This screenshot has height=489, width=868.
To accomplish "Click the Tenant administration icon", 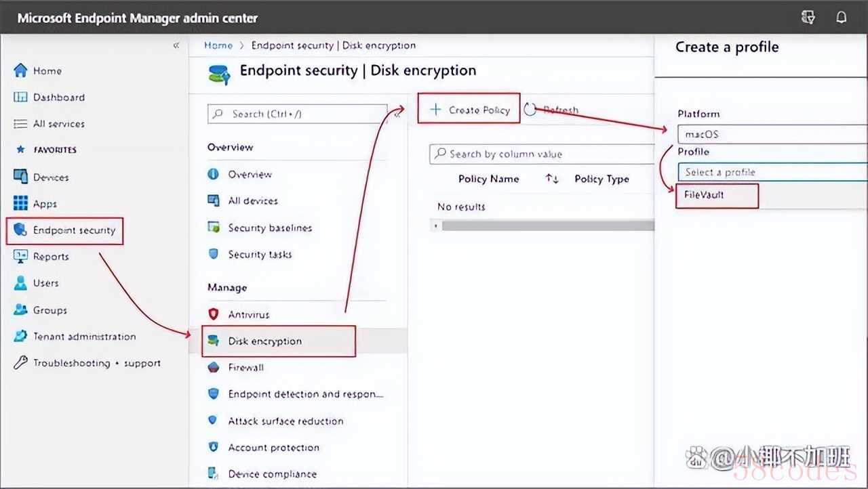I will pos(20,337).
